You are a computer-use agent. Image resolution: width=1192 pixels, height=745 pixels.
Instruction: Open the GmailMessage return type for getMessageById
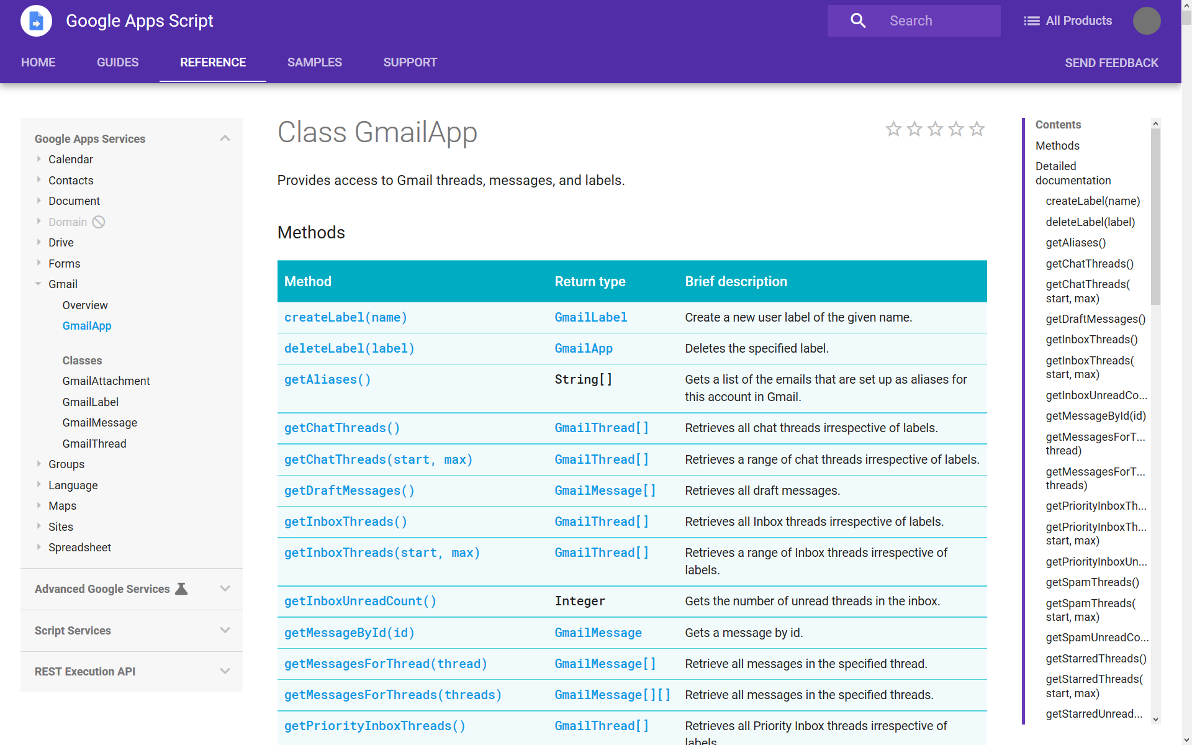point(598,633)
